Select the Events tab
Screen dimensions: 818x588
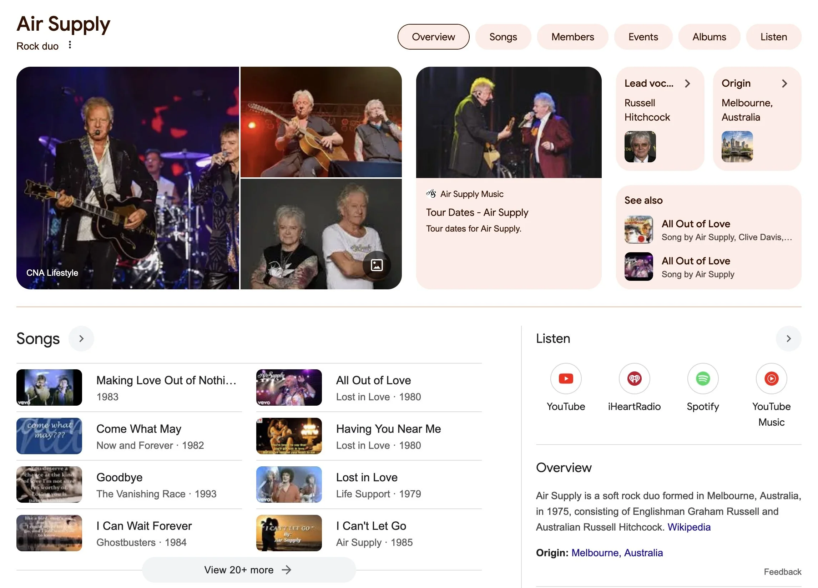643,37
